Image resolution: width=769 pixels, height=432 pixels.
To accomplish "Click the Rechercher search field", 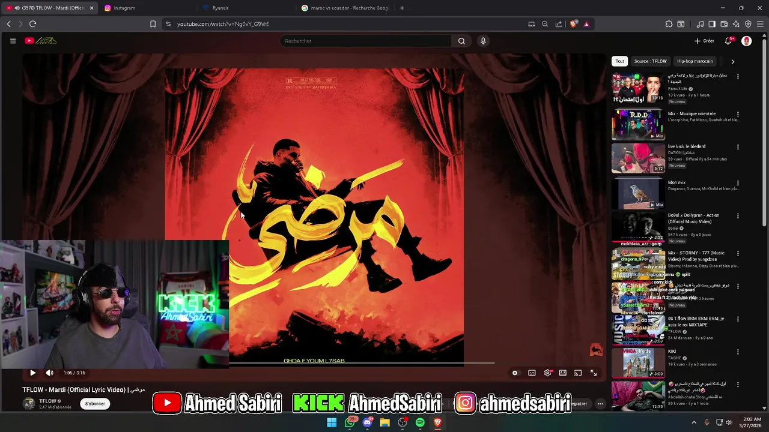I will pyautogui.click(x=365, y=41).
